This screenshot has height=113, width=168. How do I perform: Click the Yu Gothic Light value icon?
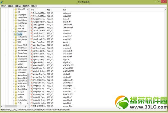point(32,103)
